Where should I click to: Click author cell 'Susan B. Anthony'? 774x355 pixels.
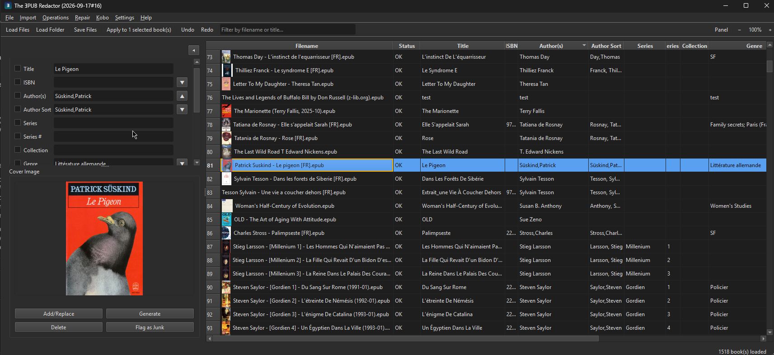[x=553, y=206]
